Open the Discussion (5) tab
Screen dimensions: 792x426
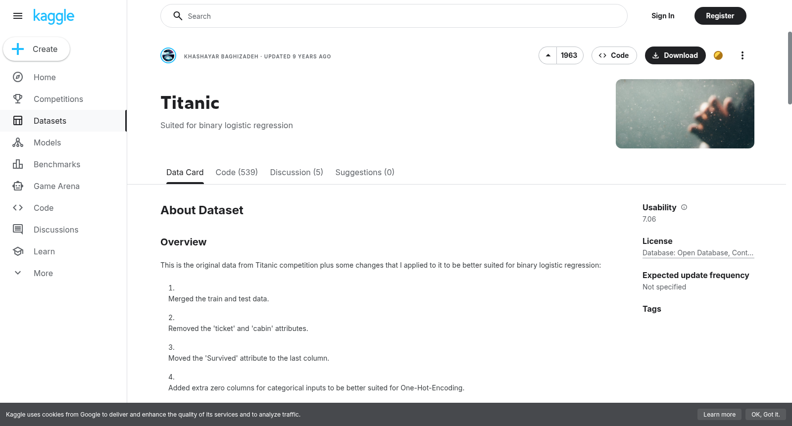(297, 172)
